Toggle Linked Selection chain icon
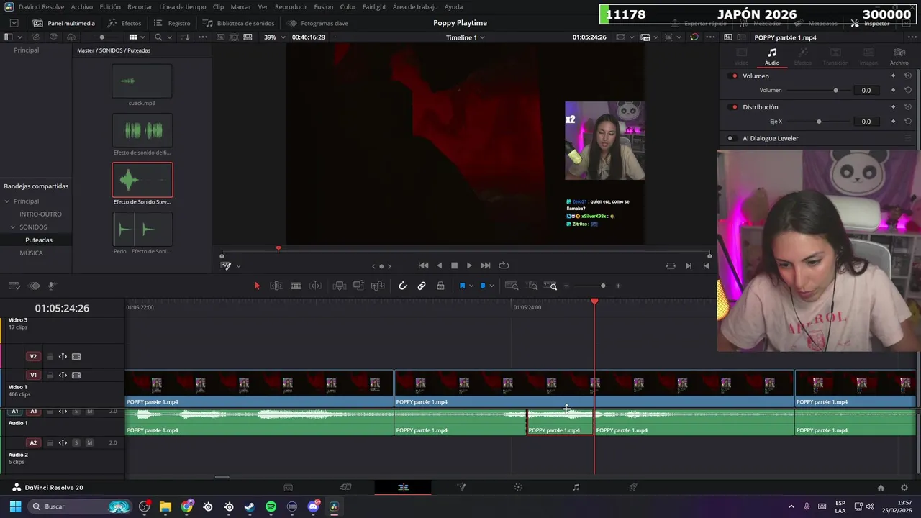The height and width of the screenshot is (518, 921). click(422, 286)
